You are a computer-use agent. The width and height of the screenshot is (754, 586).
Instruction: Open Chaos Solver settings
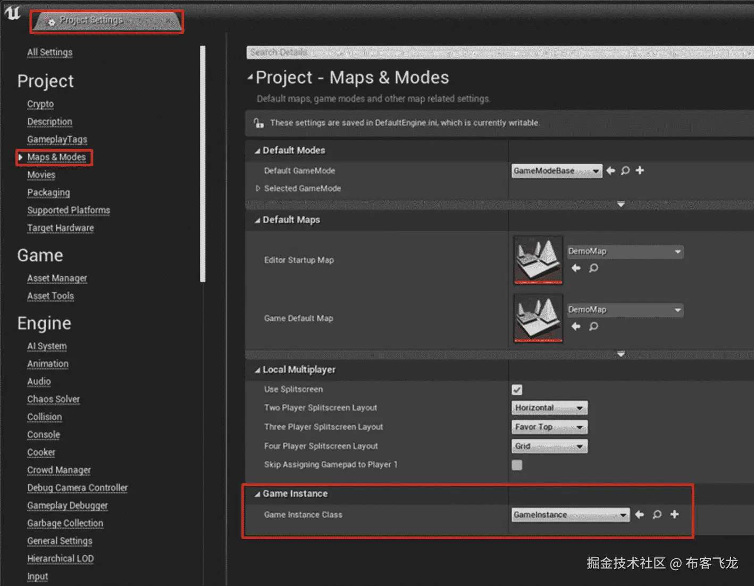53,399
